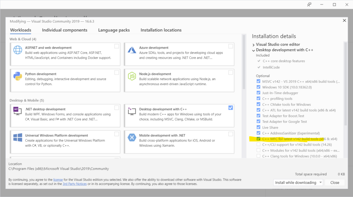Uncheck MSVC v142 build tools option

click(259, 81)
